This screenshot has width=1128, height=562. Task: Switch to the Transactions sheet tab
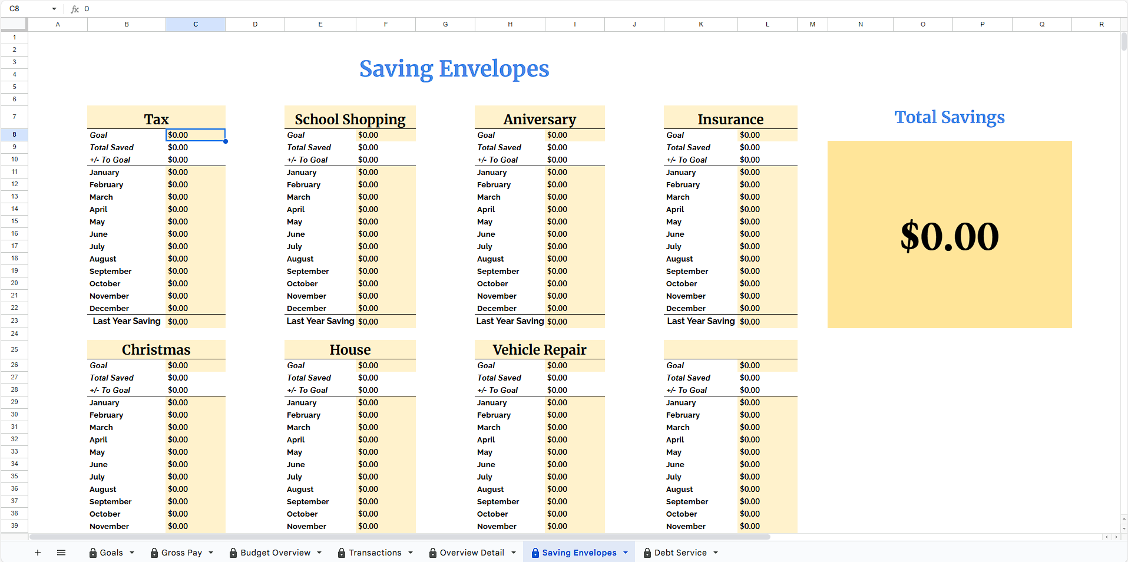coord(375,553)
